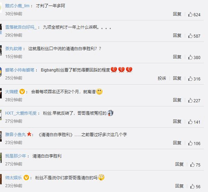The image size is (208, 192).
Task: Open the username link 我是那少年
Action: (16, 156)
